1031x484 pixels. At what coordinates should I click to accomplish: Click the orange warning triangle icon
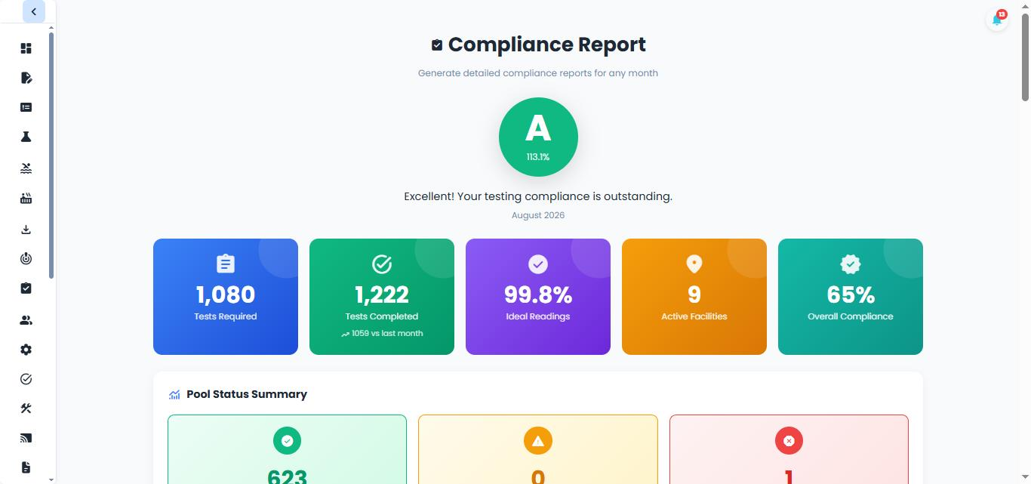[538, 440]
